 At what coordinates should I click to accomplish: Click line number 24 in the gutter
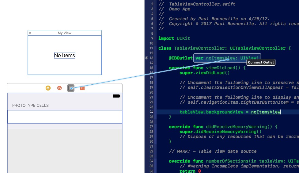point(152,112)
